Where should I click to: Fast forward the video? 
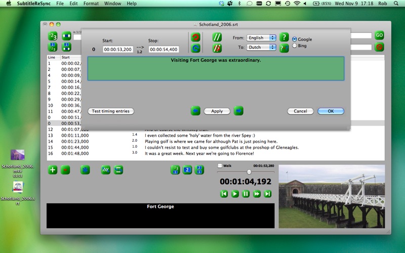[257, 194]
